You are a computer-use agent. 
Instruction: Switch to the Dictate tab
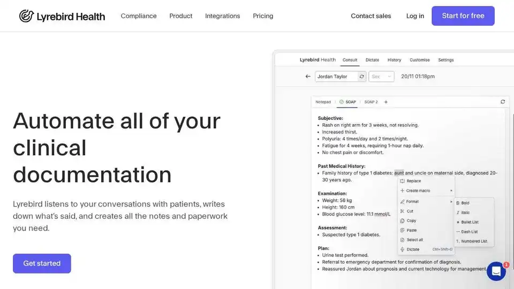point(373,60)
